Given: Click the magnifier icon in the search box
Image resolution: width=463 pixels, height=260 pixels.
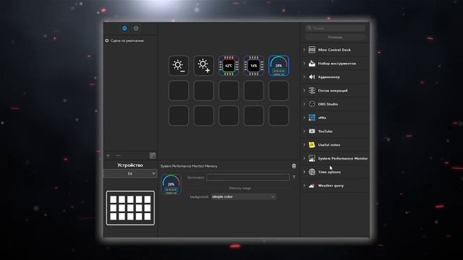Looking at the screenshot, I should (x=309, y=28).
